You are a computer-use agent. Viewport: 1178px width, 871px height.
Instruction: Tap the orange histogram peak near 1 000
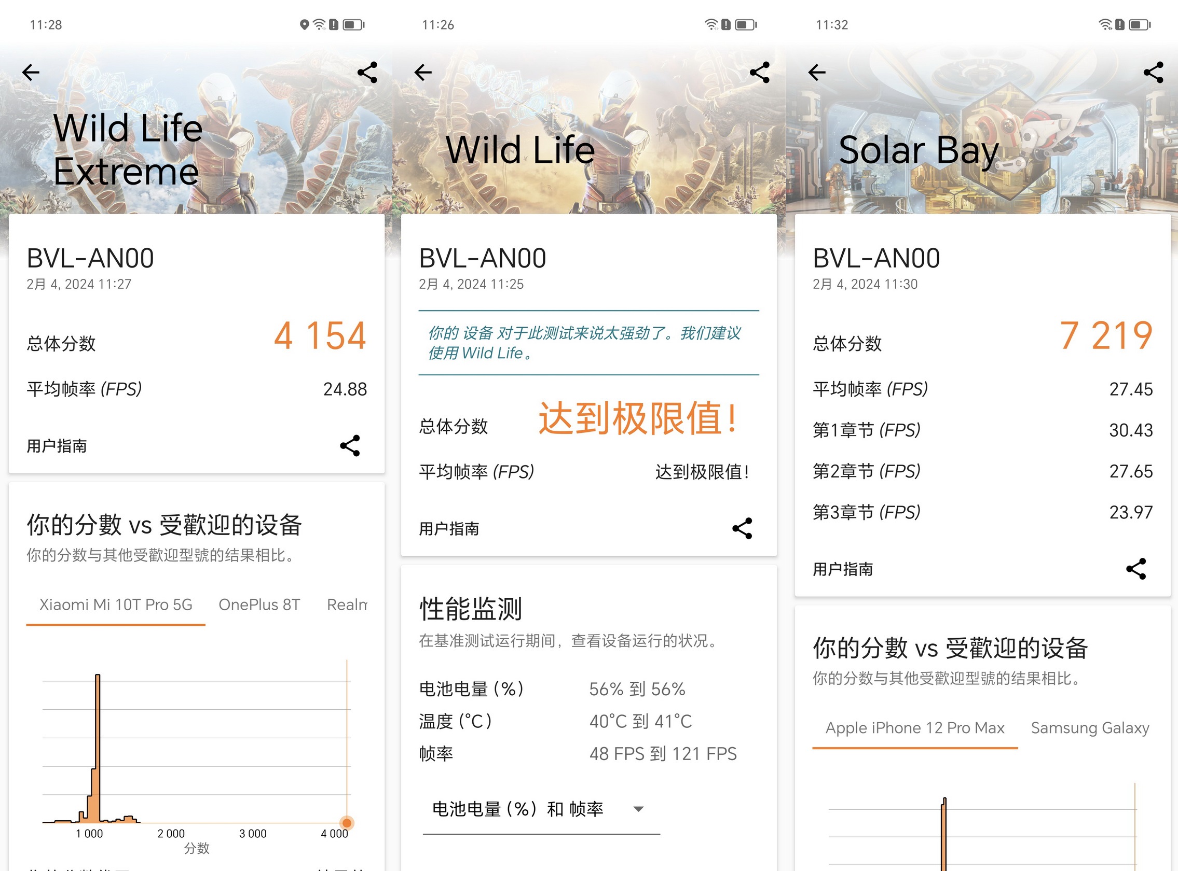coord(97,749)
